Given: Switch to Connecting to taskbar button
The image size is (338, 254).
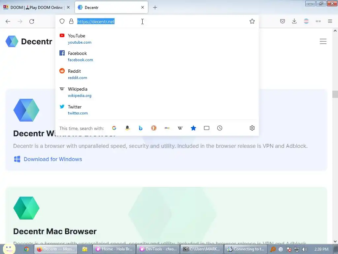Looking at the screenshot, I should click(x=246, y=249).
